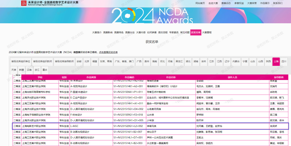
Task: Select the 广东、香港、澳门 tab
Action: coord(124,61)
